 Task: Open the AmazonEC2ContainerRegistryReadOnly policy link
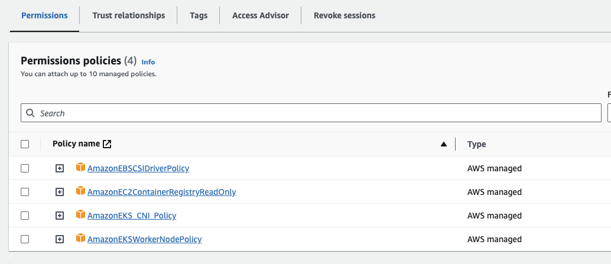pyautogui.click(x=162, y=192)
